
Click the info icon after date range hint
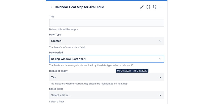132,65
